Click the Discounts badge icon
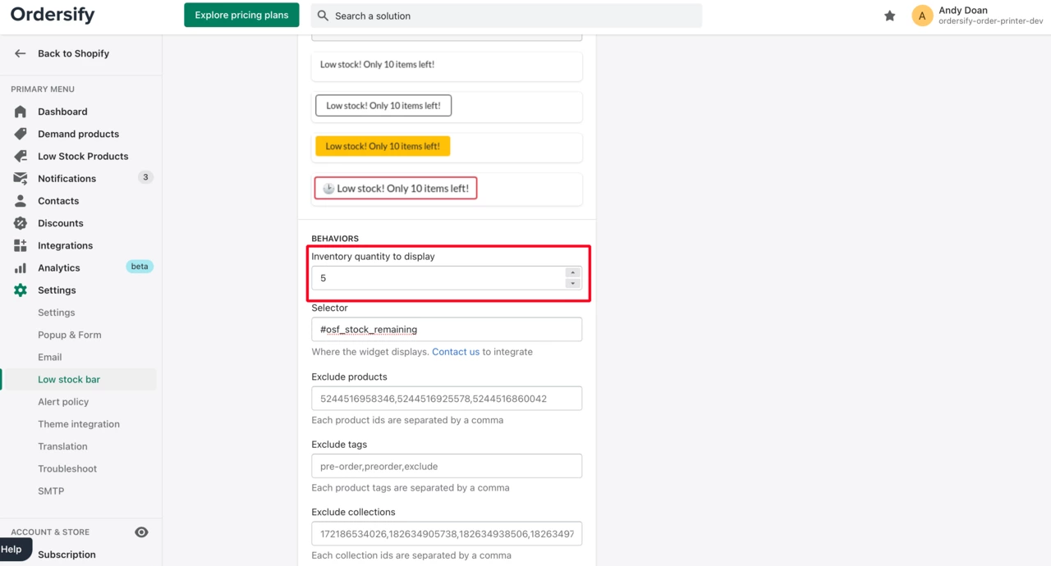The height and width of the screenshot is (566, 1051). click(x=21, y=223)
